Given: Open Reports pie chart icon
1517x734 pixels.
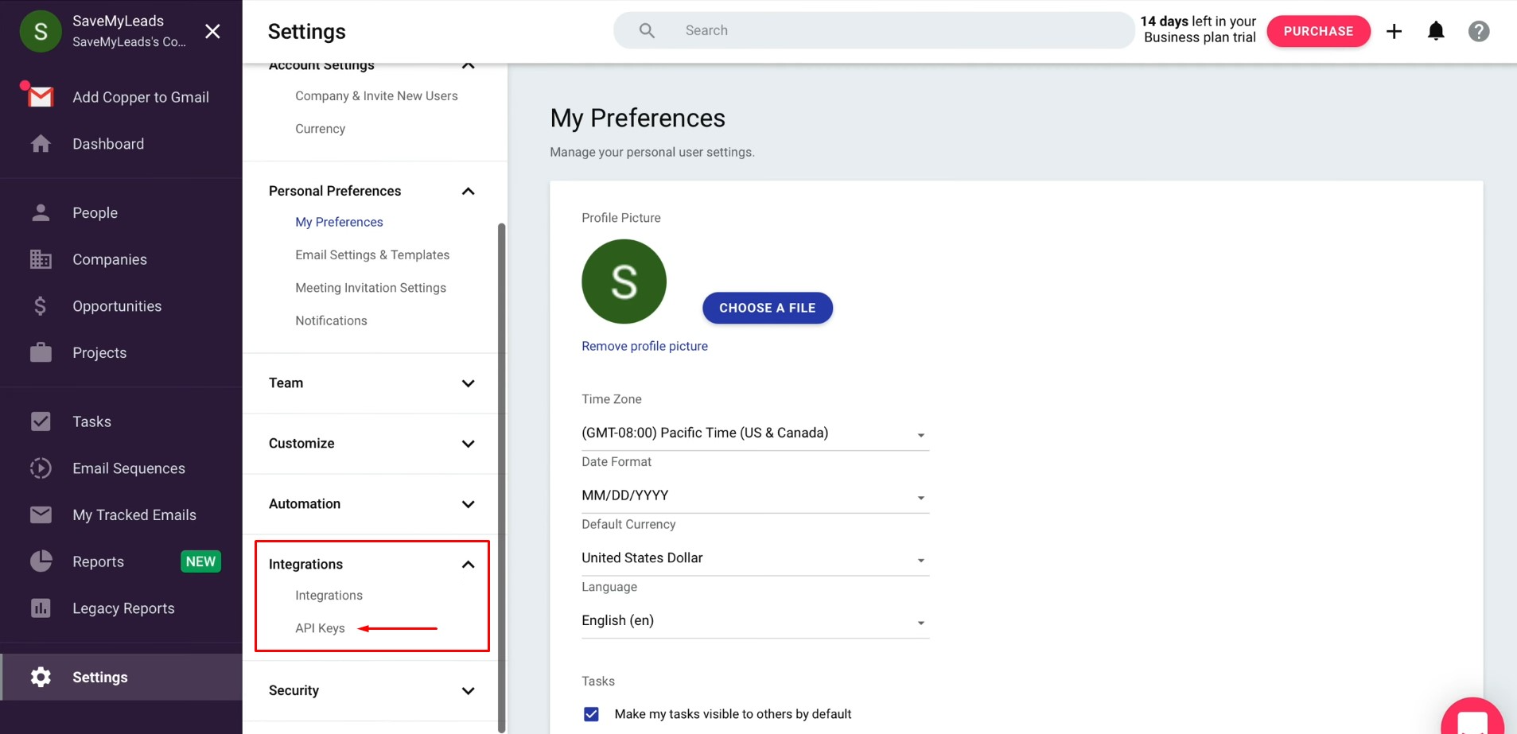Looking at the screenshot, I should click(x=41, y=561).
